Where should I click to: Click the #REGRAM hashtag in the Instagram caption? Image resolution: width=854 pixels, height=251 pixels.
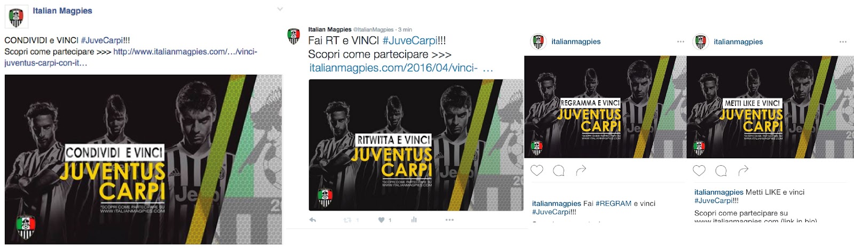tap(613, 204)
